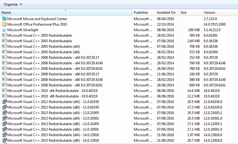The image size is (238, 144).
Task: Select Visual C++ 2013 Redistributable (x86) - 12.0.30501 name
Action: point(53,129)
